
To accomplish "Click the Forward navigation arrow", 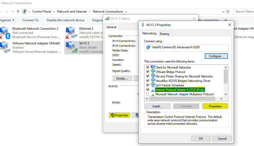I will tap(7, 12).
